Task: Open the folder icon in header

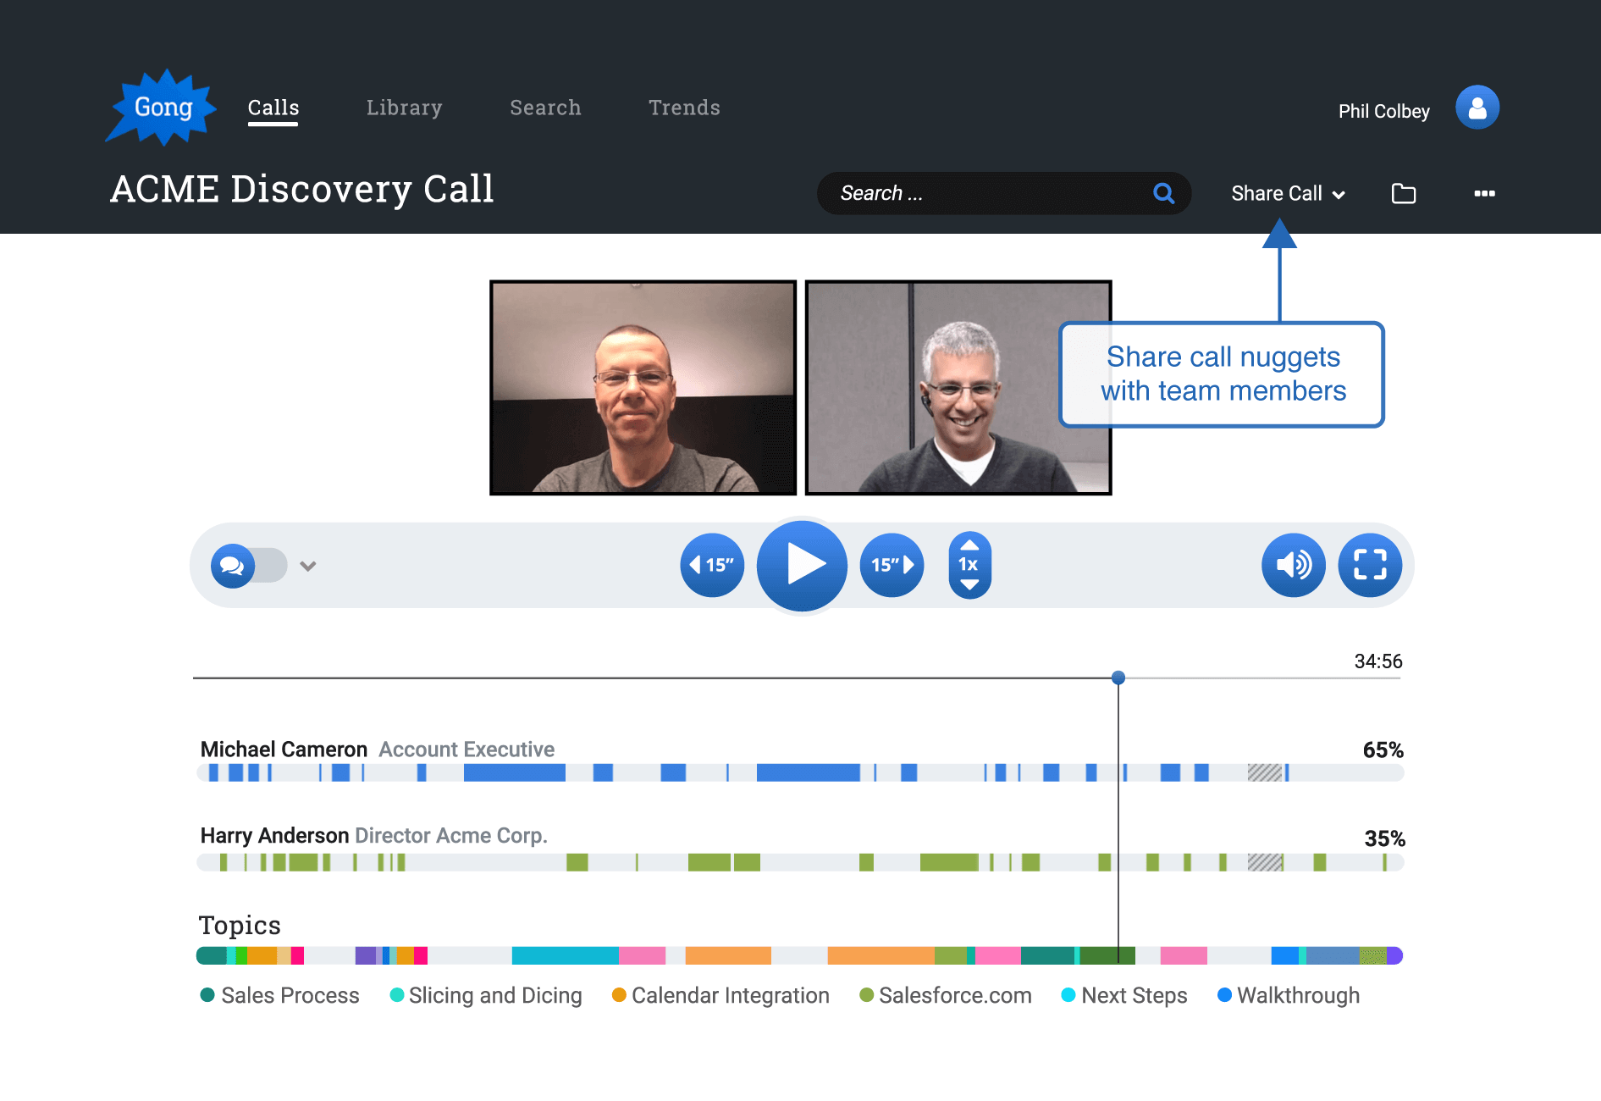Action: [1404, 194]
